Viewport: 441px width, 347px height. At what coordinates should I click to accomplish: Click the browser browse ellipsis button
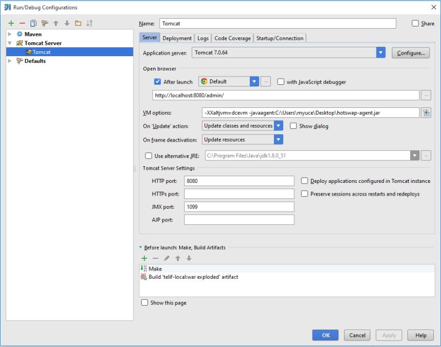[x=266, y=82]
